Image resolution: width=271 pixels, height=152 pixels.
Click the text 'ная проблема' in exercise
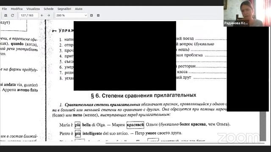pyautogui.click(x=190, y=55)
